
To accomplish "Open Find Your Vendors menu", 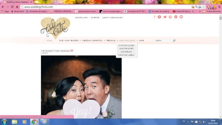I will 69,41.
